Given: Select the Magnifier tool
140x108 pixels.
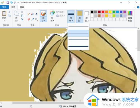Looking at the screenshot, I should pos(36,19).
